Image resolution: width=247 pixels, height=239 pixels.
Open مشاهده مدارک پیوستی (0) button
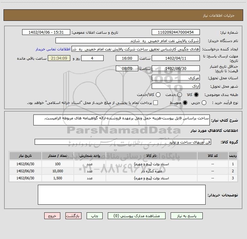tap(137, 216)
